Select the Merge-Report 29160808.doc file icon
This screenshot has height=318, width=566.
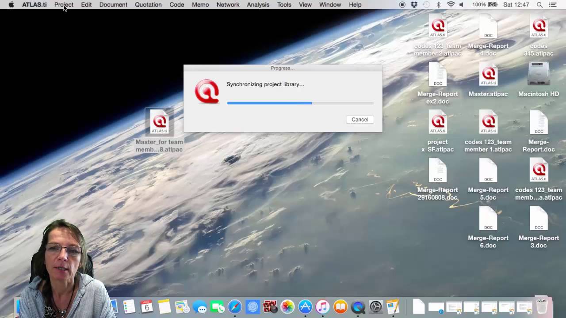438,170
